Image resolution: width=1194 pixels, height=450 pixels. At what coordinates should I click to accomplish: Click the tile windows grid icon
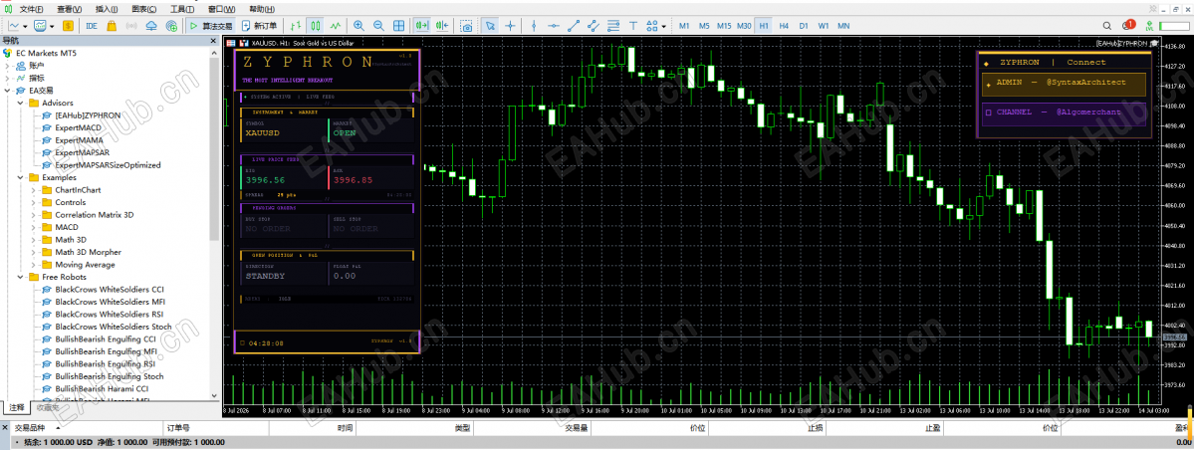[x=398, y=25]
